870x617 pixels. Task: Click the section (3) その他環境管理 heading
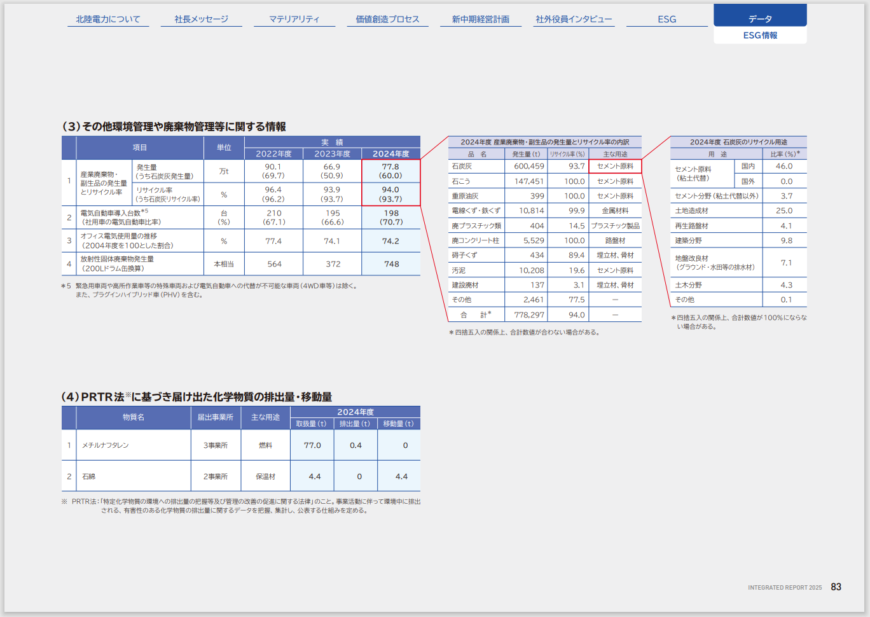(174, 127)
